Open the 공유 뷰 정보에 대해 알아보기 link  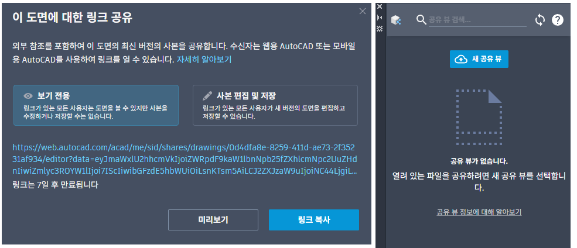coord(479,212)
